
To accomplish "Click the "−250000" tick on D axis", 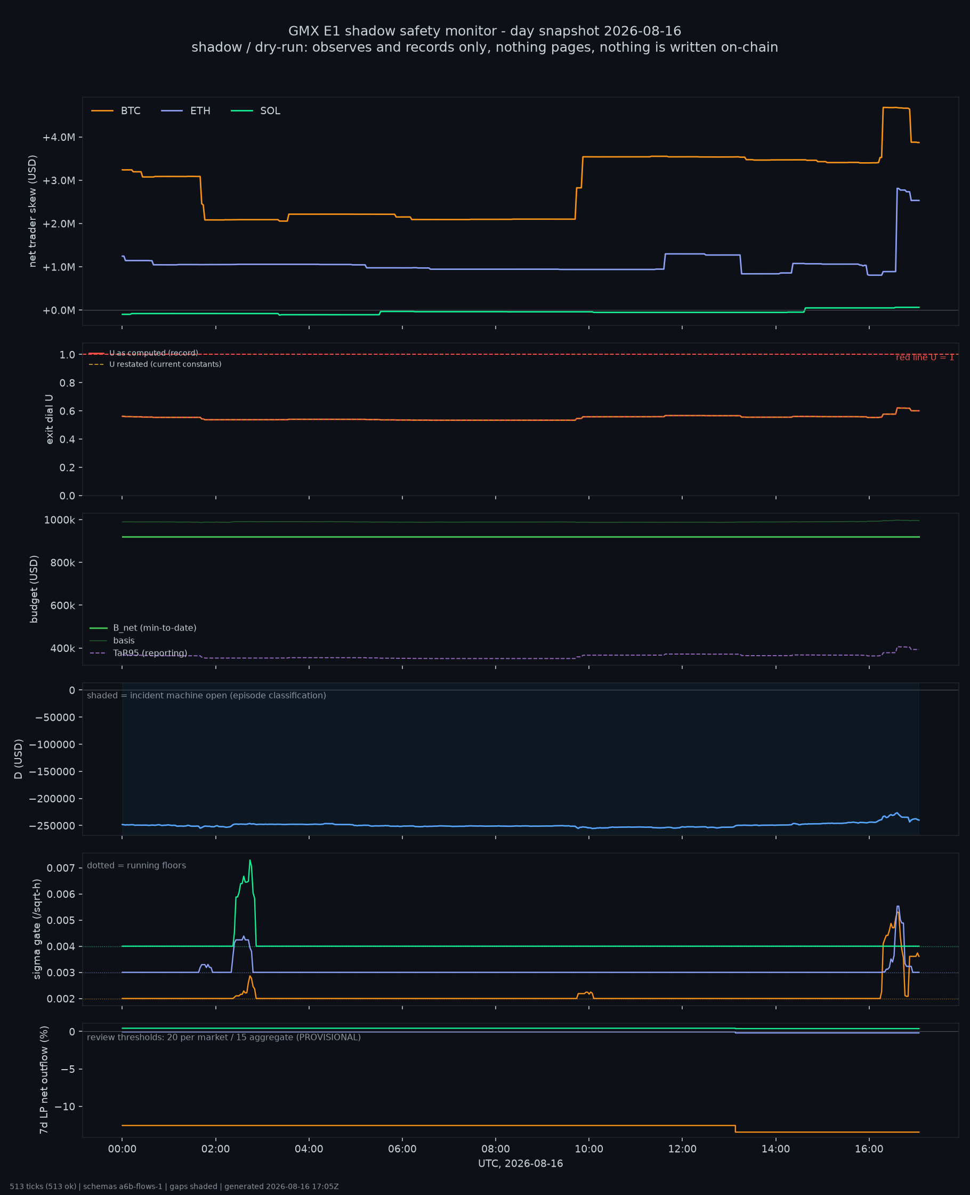I will coord(52,826).
